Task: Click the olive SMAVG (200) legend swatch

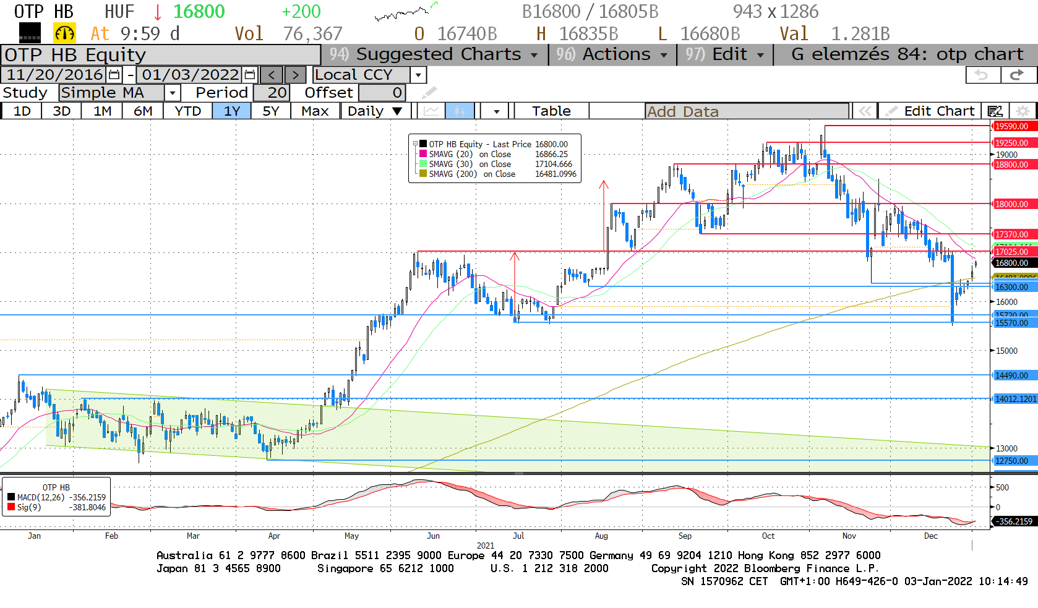Action: tap(423, 173)
